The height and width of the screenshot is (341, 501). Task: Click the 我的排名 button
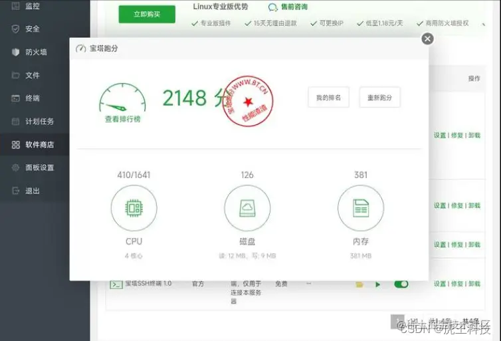click(328, 98)
